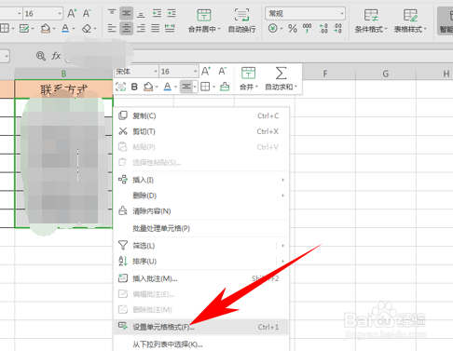The image size is (453, 351).
Task: Open the 表格样式 table style menu
Action: click(x=410, y=20)
